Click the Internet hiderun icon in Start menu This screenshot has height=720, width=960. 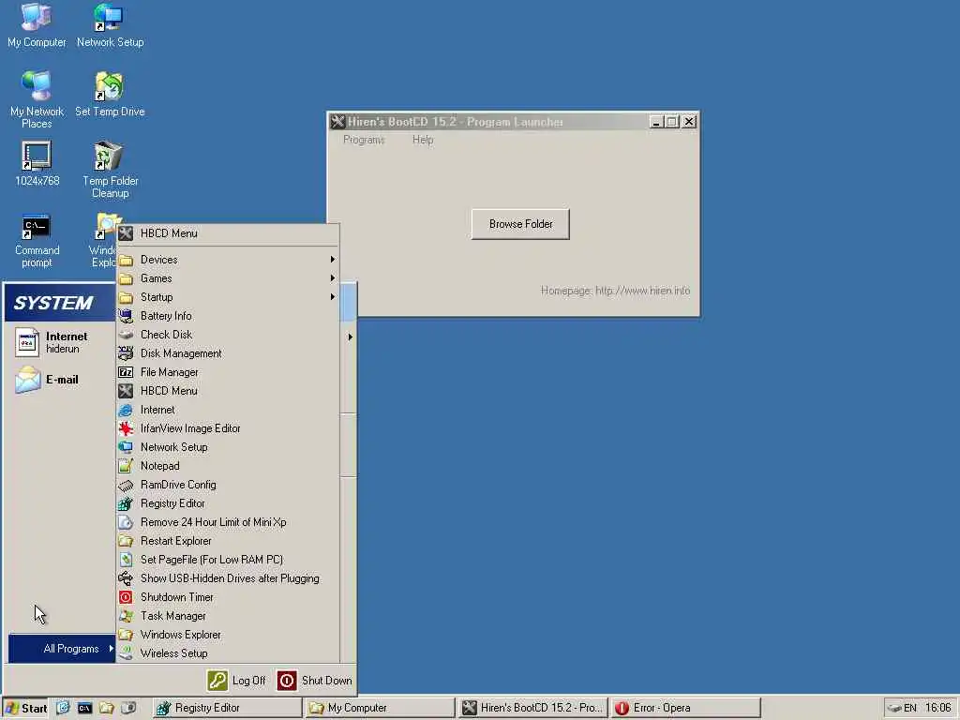click(x=27, y=341)
